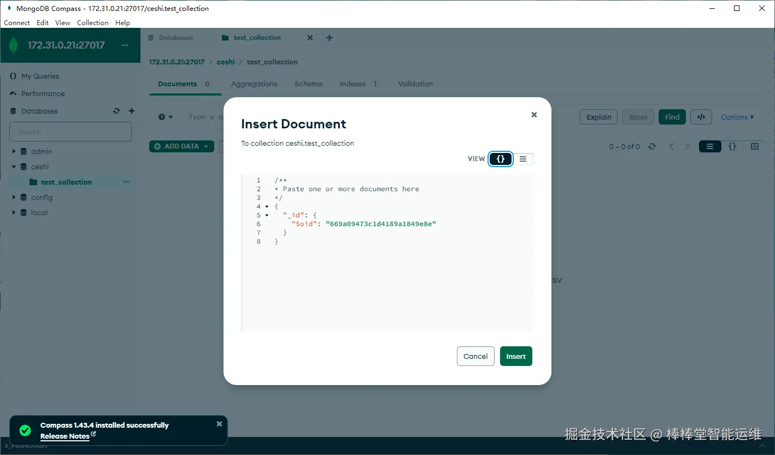The image size is (775, 455).
Task: Click the sidebar Search field
Action: [x=71, y=132]
